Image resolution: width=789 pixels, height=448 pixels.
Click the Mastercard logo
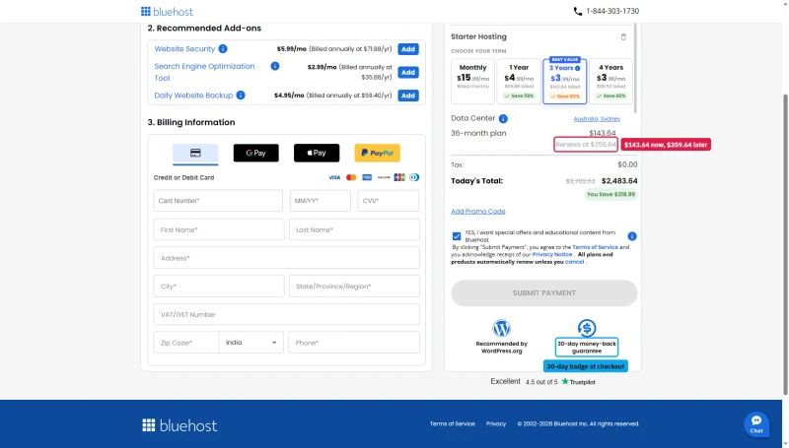[351, 177]
